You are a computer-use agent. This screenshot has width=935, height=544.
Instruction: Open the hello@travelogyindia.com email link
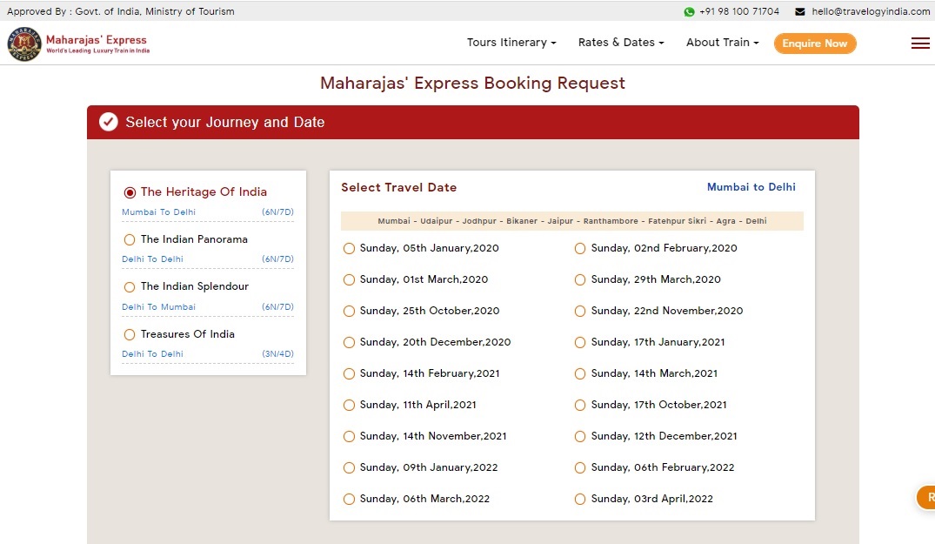[x=871, y=12]
